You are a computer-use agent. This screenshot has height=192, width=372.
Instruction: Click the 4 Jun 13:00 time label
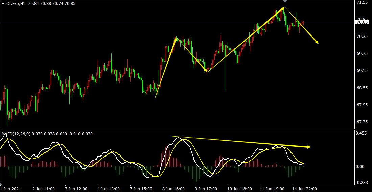tap(109, 189)
